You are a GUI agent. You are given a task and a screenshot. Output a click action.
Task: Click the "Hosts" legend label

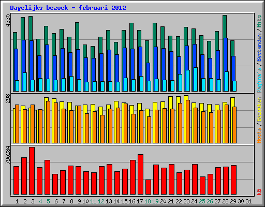[x=259, y=136]
